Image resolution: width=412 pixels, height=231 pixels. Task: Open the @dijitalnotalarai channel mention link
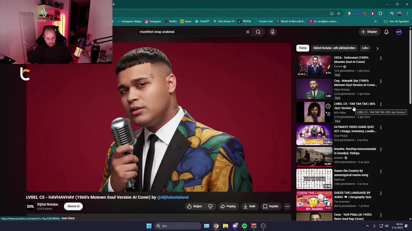click(173, 197)
